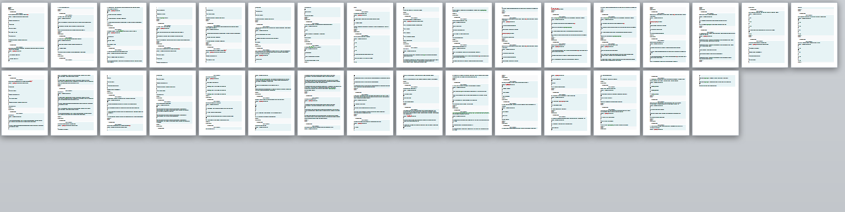The width and height of the screenshot is (845, 212).
Task: Select the page 24 thumbnail in bottom row
Action: (x=320, y=103)
